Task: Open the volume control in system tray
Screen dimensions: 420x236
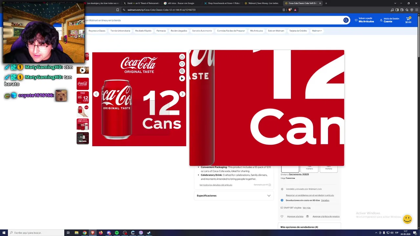Action: pyautogui.click(x=392, y=233)
